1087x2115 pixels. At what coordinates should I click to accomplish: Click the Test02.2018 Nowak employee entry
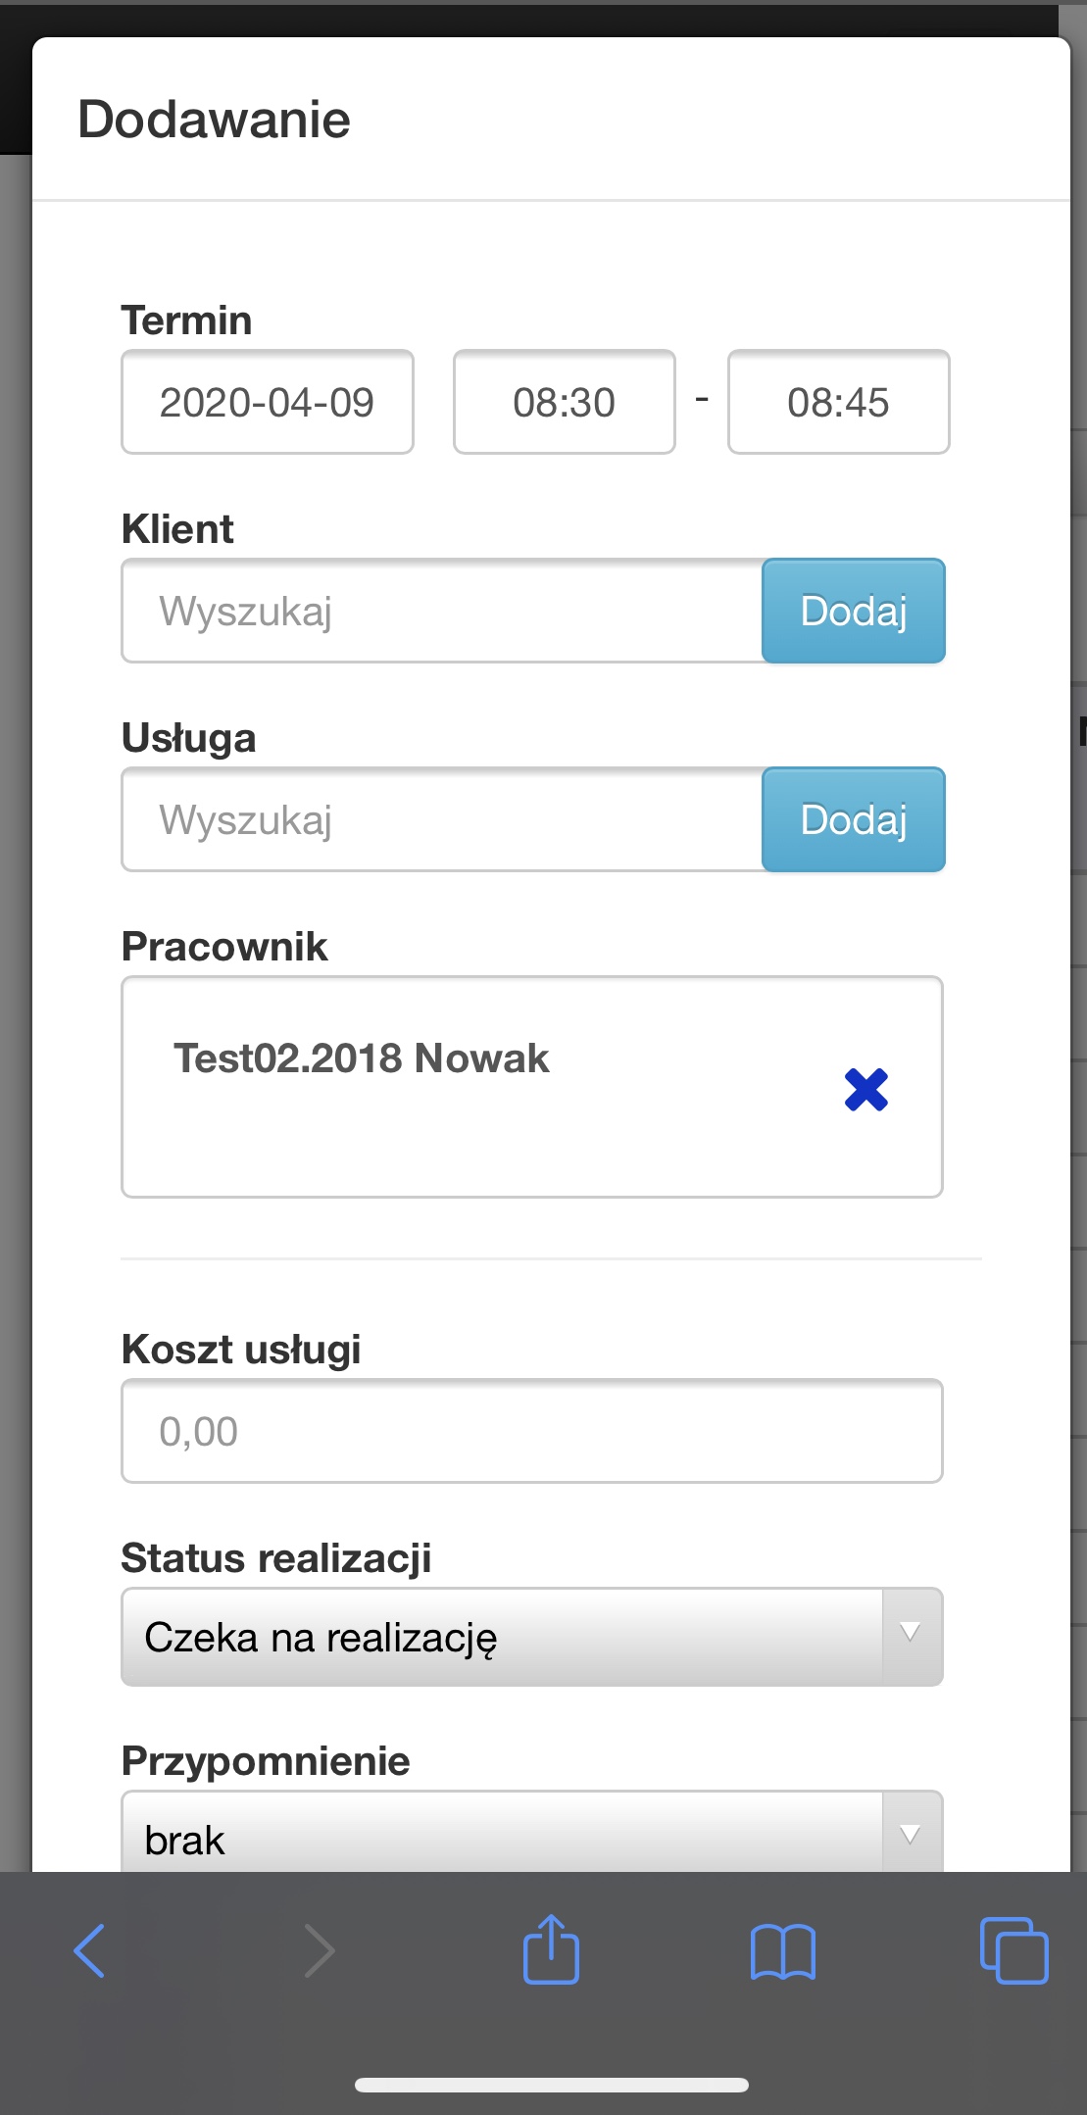362,1058
